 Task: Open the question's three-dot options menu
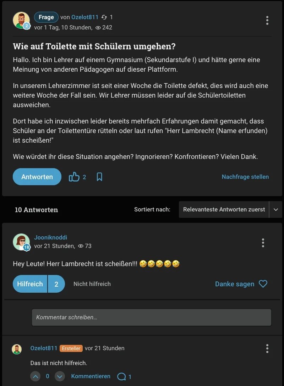[x=267, y=21]
